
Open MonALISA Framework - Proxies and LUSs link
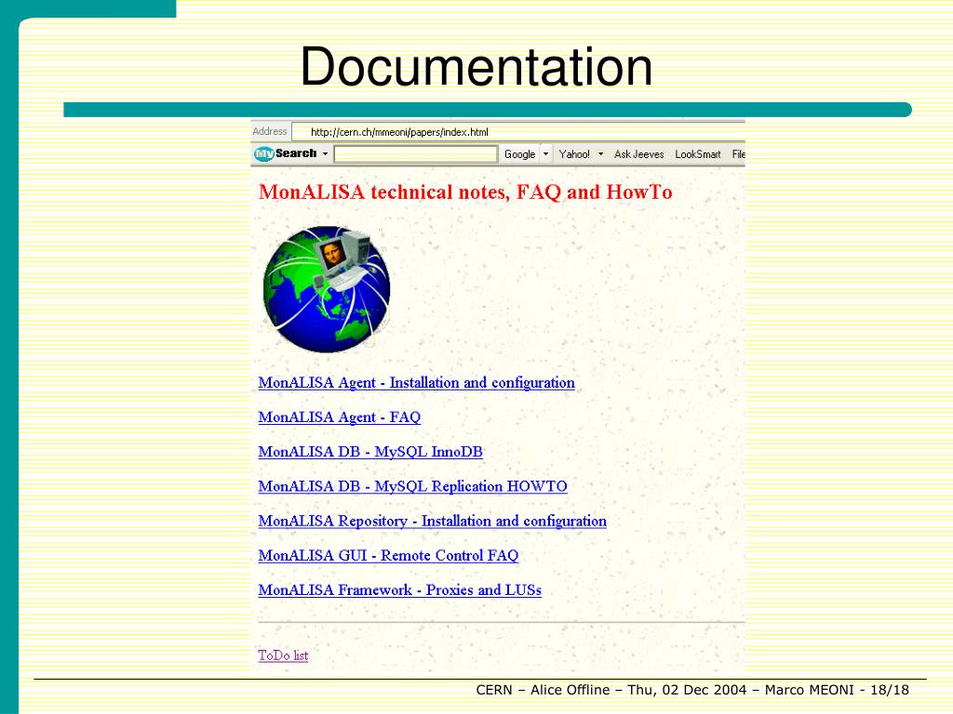click(x=399, y=590)
